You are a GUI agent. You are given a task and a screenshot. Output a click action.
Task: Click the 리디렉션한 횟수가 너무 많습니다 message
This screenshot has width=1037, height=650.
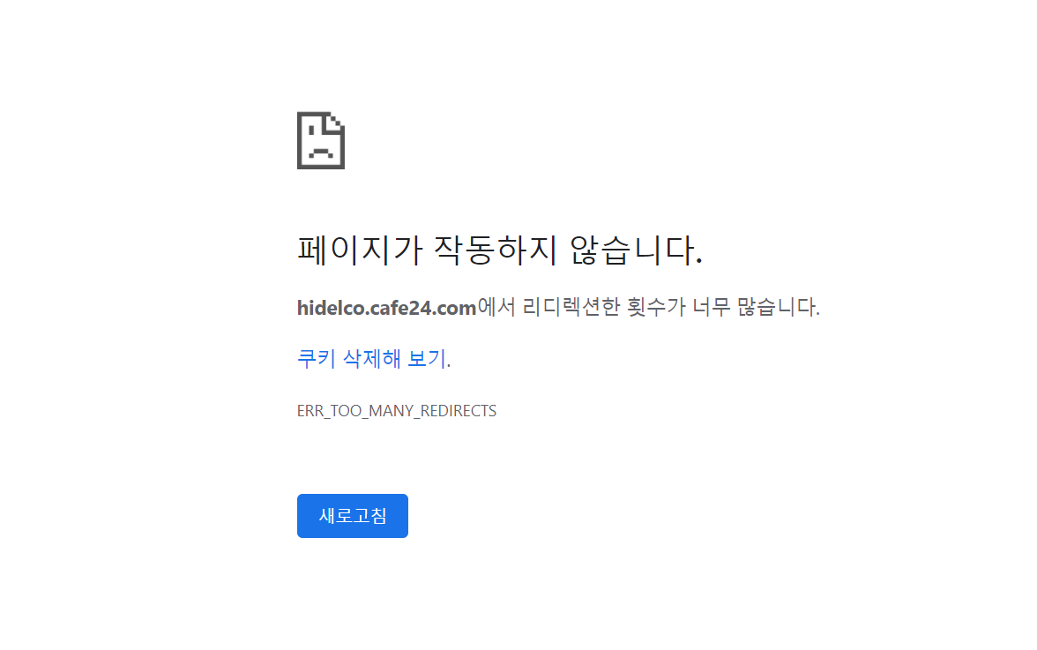pyautogui.click(x=670, y=307)
